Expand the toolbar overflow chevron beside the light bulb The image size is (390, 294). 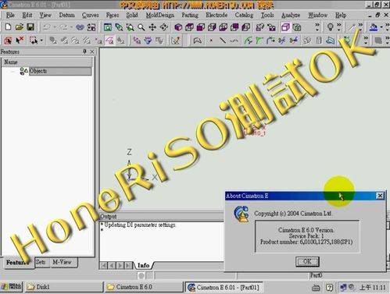[339, 27]
